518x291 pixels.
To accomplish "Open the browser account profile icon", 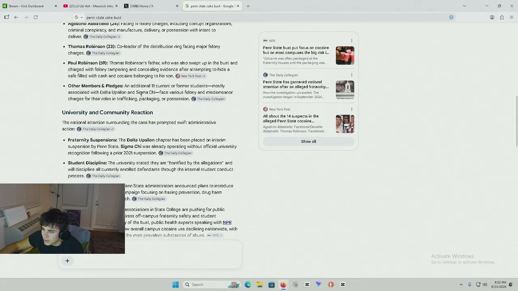I will click(x=492, y=17).
